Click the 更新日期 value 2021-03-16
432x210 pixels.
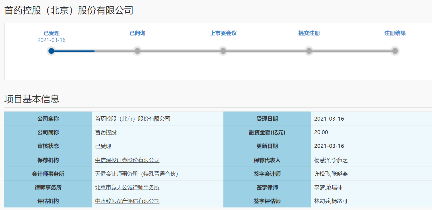(x=329, y=146)
